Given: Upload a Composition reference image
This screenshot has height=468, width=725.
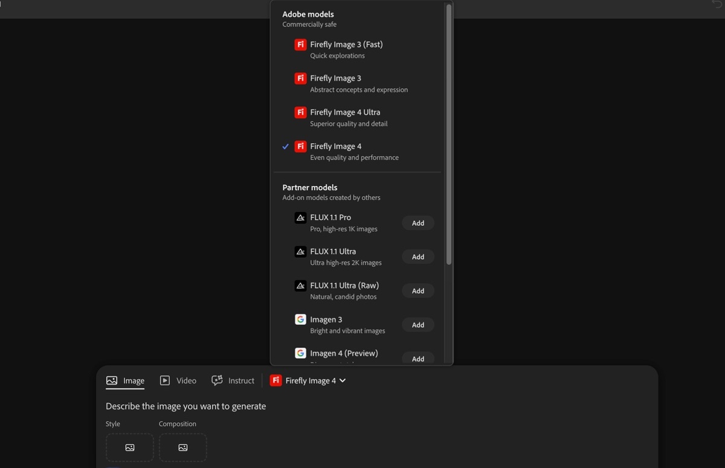Looking at the screenshot, I should (x=183, y=447).
